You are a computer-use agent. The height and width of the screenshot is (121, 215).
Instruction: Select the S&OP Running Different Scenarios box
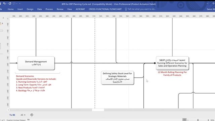172,63
